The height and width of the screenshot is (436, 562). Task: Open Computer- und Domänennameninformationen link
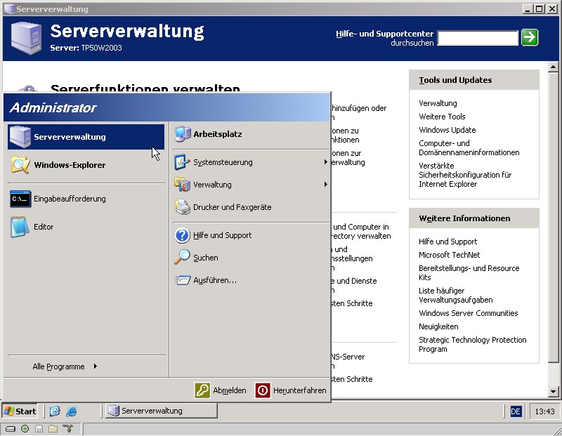point(469,147)
